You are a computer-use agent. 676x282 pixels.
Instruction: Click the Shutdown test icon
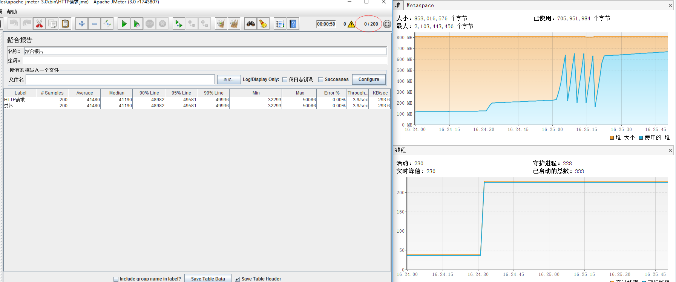point(162,24)
